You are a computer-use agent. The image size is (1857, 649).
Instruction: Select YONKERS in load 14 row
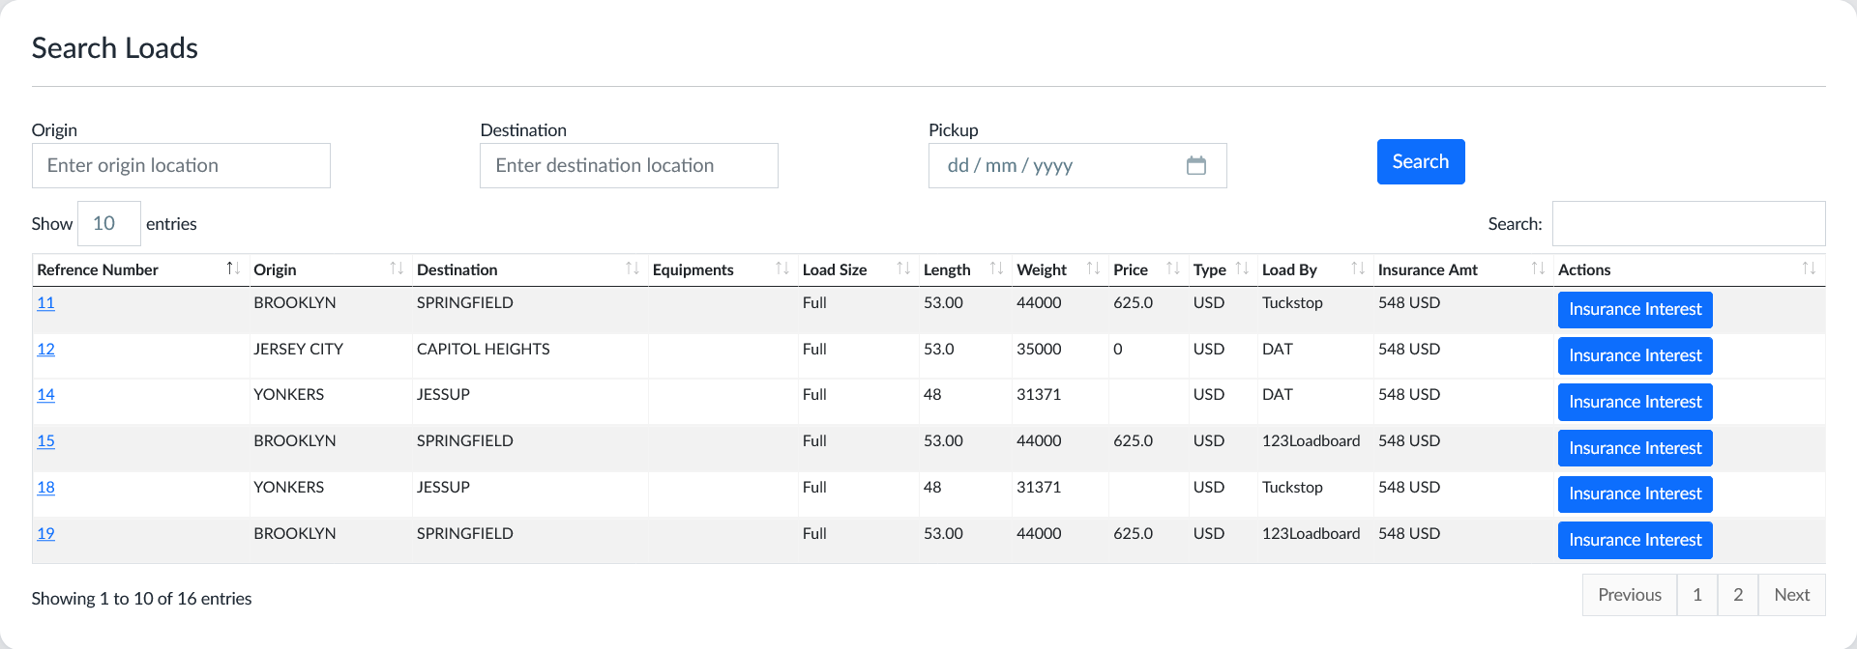(288, 394)
